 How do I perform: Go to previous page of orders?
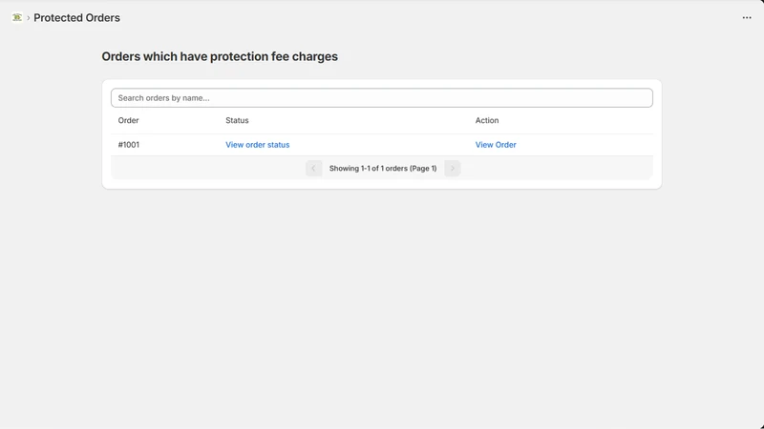pos(314,169)
